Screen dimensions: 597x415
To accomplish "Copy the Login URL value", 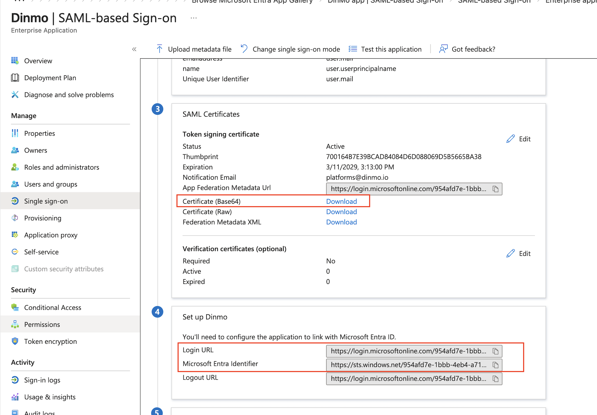I will [x=495, y=351].
